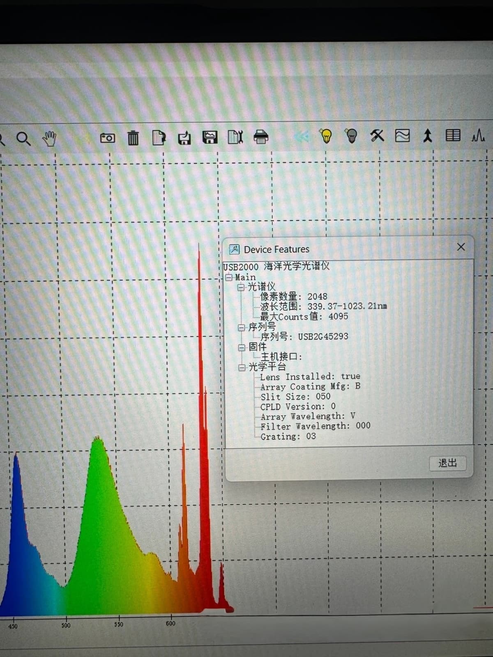Image resolution: width=493 pixels, height=657 pixels.
Task: Click the 退出 exit button
Action: click(448, 463)
